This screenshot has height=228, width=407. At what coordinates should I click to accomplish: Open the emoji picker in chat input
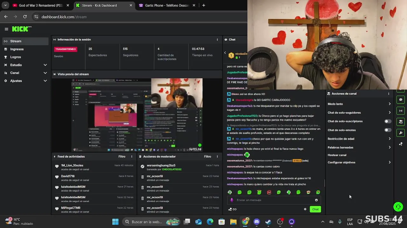pos(316,200)
